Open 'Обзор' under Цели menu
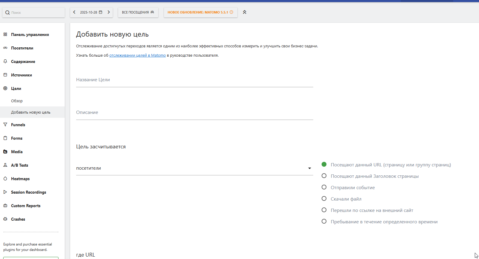Screen dimensions: 479x259 coord(17,101)
